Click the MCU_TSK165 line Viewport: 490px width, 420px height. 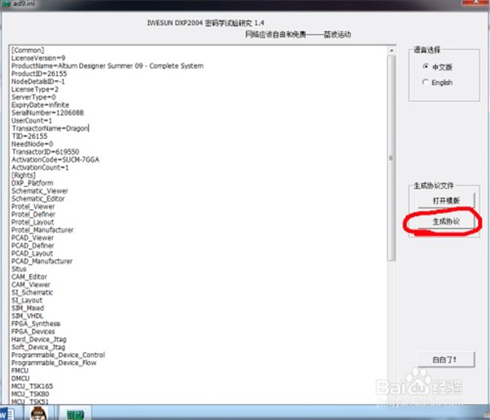click(32, 386)
